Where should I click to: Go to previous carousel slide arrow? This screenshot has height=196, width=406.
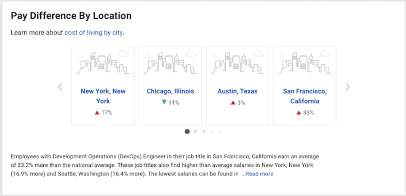click(x=60, y=87)
